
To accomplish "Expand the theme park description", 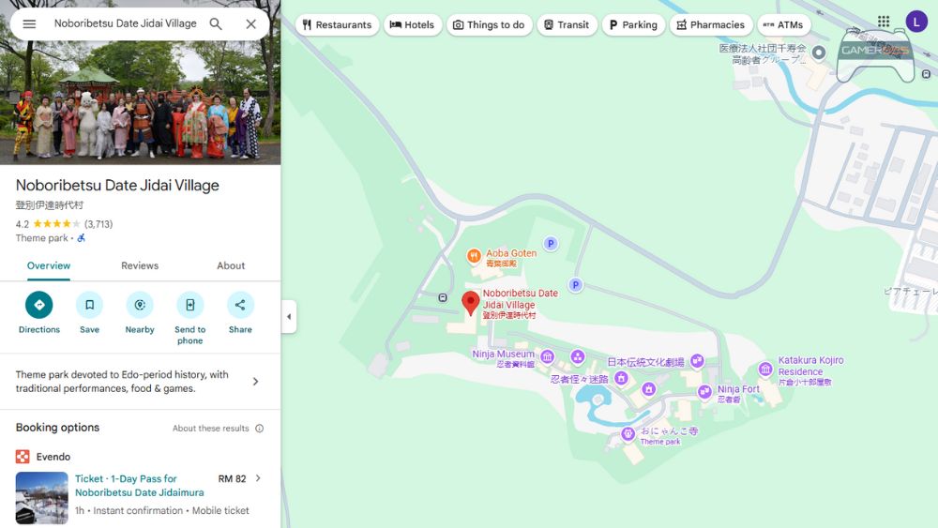I will click(255, 382).
